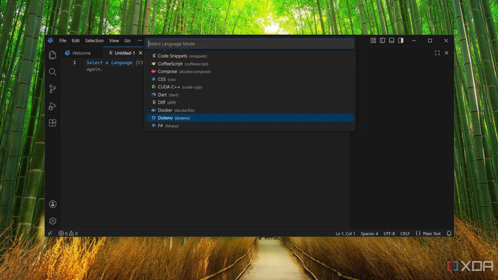498x280 pixels.
Task: Maximize the side panel with expand icon
Action: coord(437,53)
